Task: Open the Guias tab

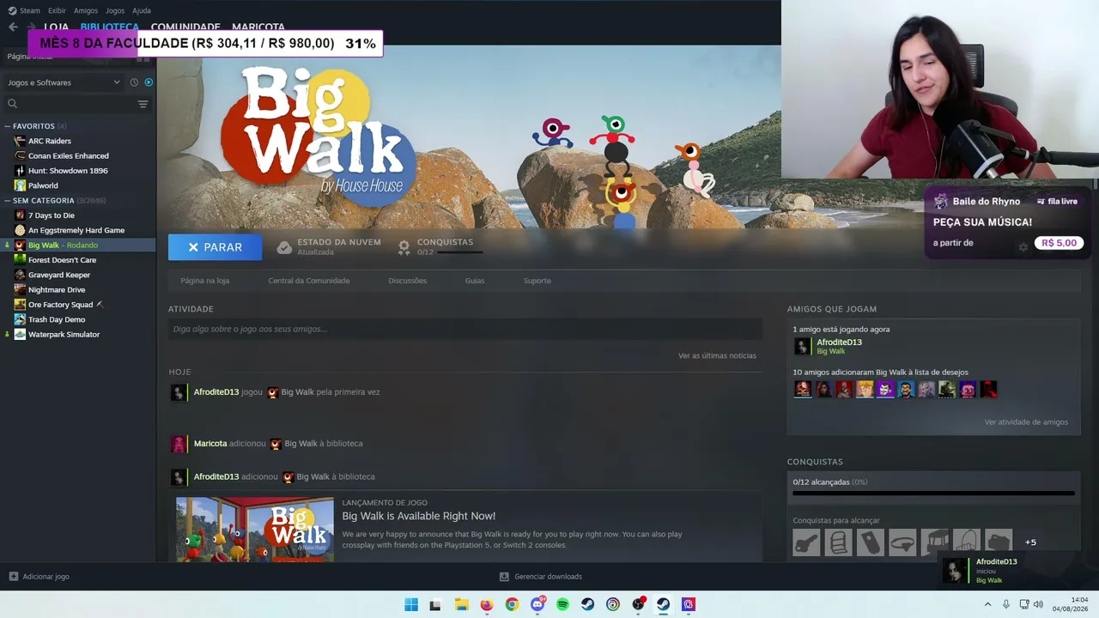Action: pyautogui.click(x=475, y=281)
